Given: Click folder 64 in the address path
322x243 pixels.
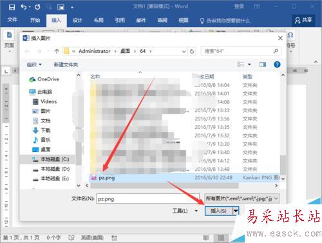Looking at the screenshot, I should click(143, 51).
